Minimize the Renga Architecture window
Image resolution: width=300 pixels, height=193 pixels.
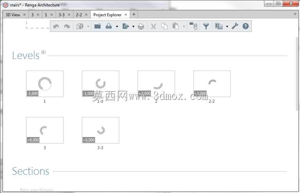[x=269, y=4]
